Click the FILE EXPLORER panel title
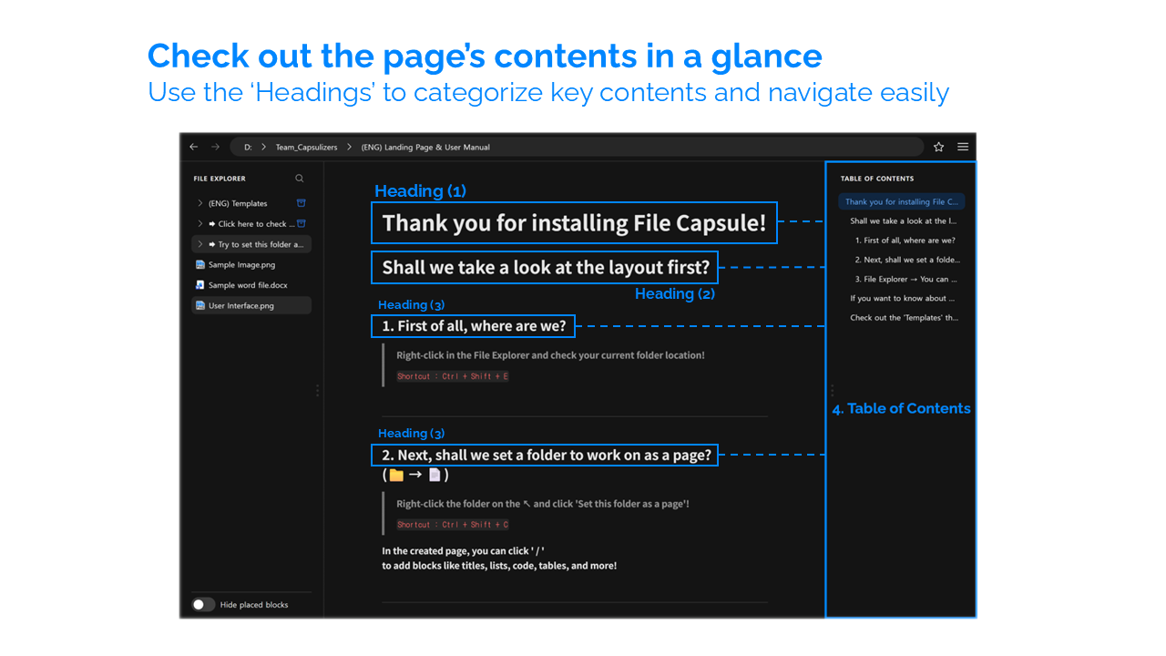 220,179
